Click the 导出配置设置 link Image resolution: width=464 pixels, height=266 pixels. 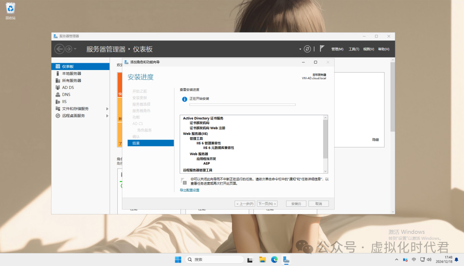click(189, 190)
